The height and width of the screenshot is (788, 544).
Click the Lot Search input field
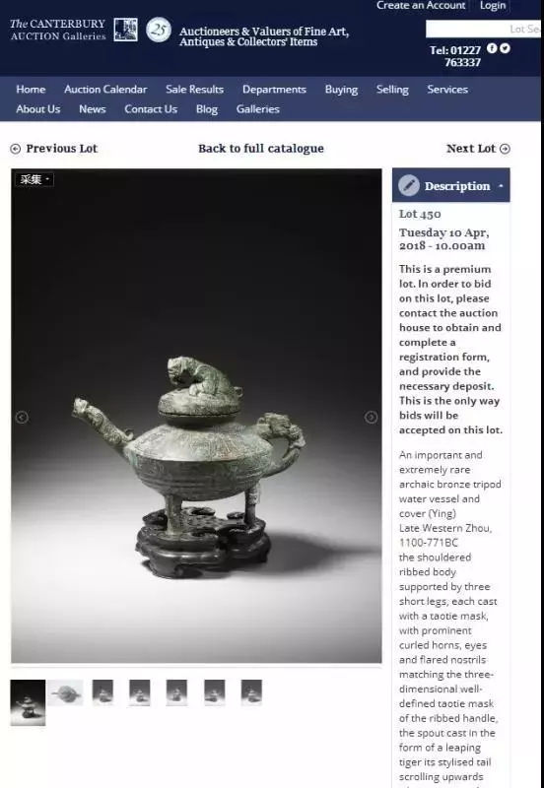click(483, 29)
